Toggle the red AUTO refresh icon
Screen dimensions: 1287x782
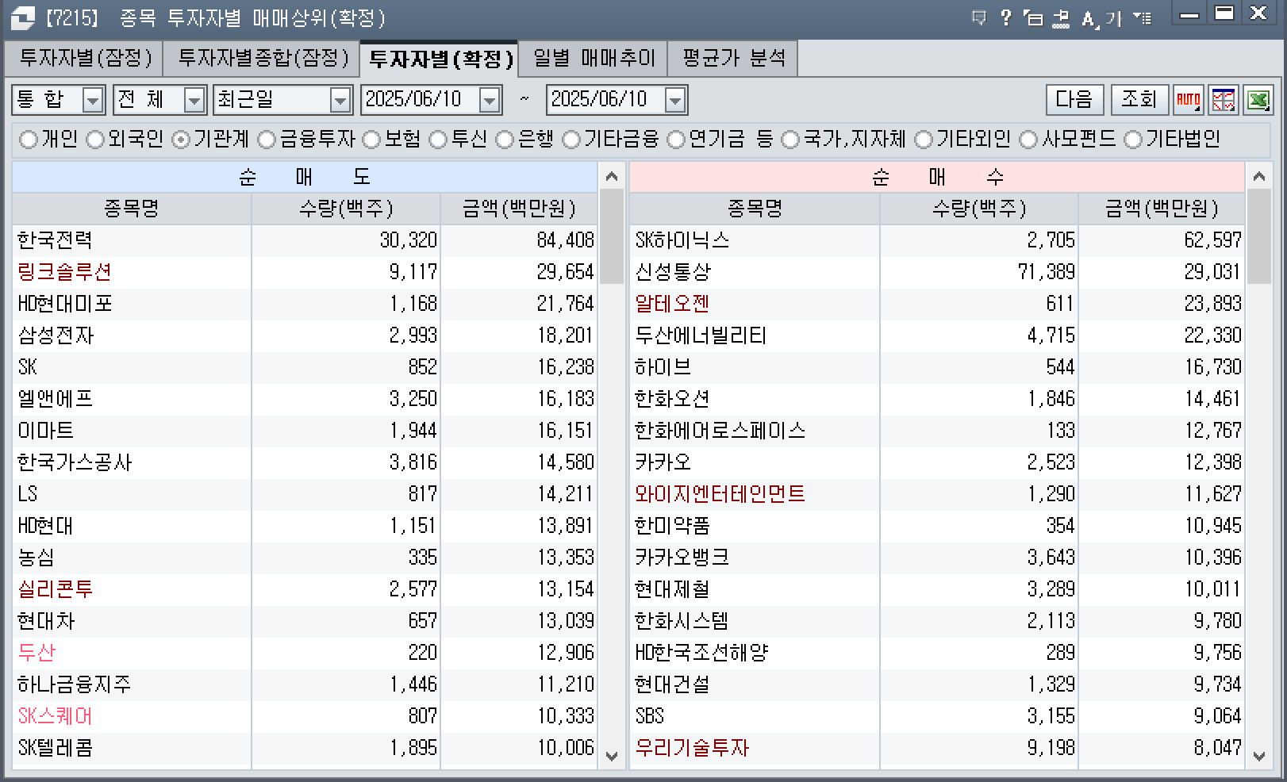click(x=1188, y=100)
